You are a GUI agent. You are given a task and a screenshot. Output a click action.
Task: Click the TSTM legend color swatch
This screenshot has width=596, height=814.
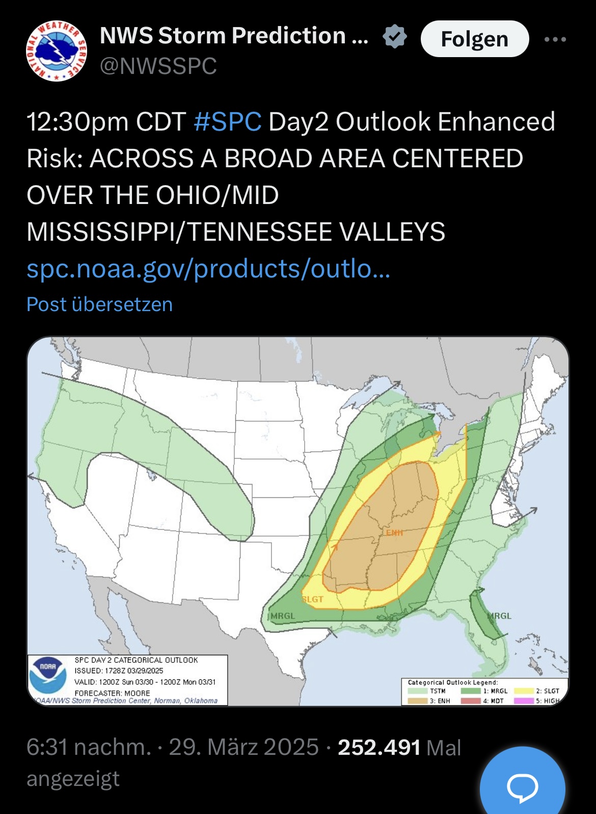pos(417,691)
